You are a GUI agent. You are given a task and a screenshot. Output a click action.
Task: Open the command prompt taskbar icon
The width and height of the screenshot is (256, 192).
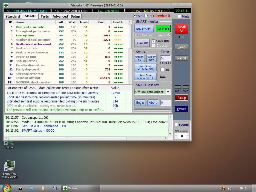tap(20, 188)
